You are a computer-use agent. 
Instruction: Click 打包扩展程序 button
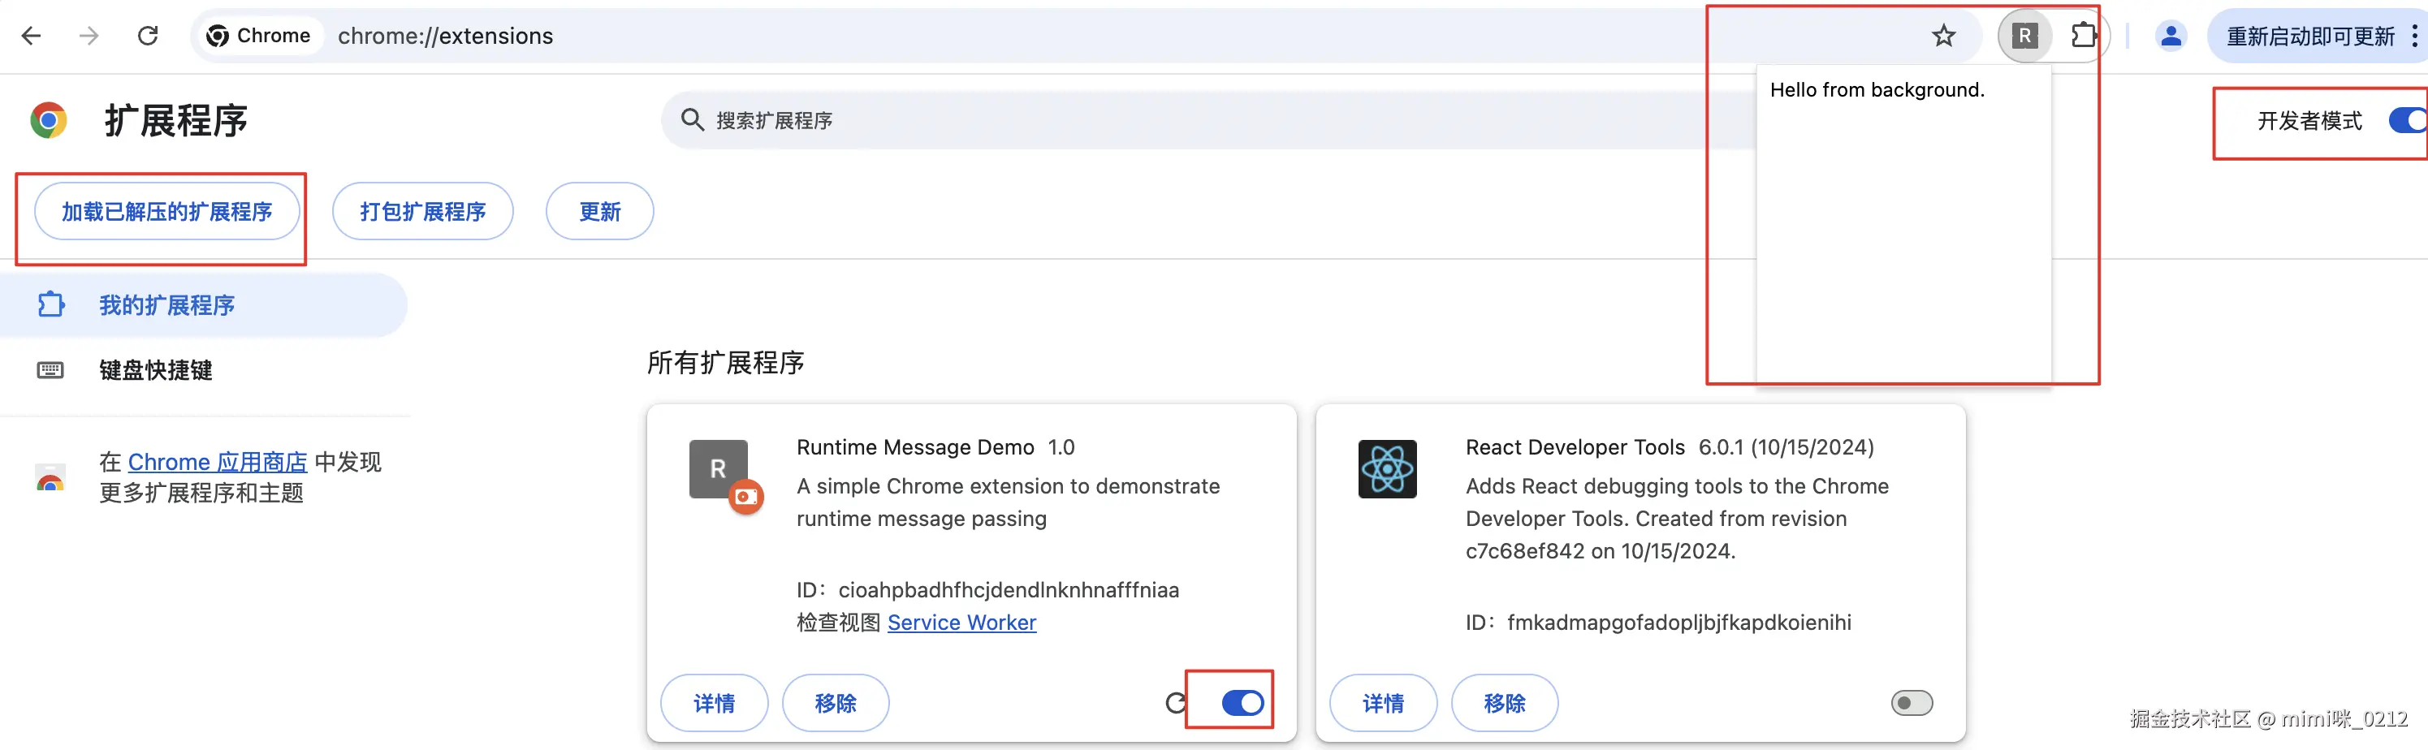pos(423,211)
